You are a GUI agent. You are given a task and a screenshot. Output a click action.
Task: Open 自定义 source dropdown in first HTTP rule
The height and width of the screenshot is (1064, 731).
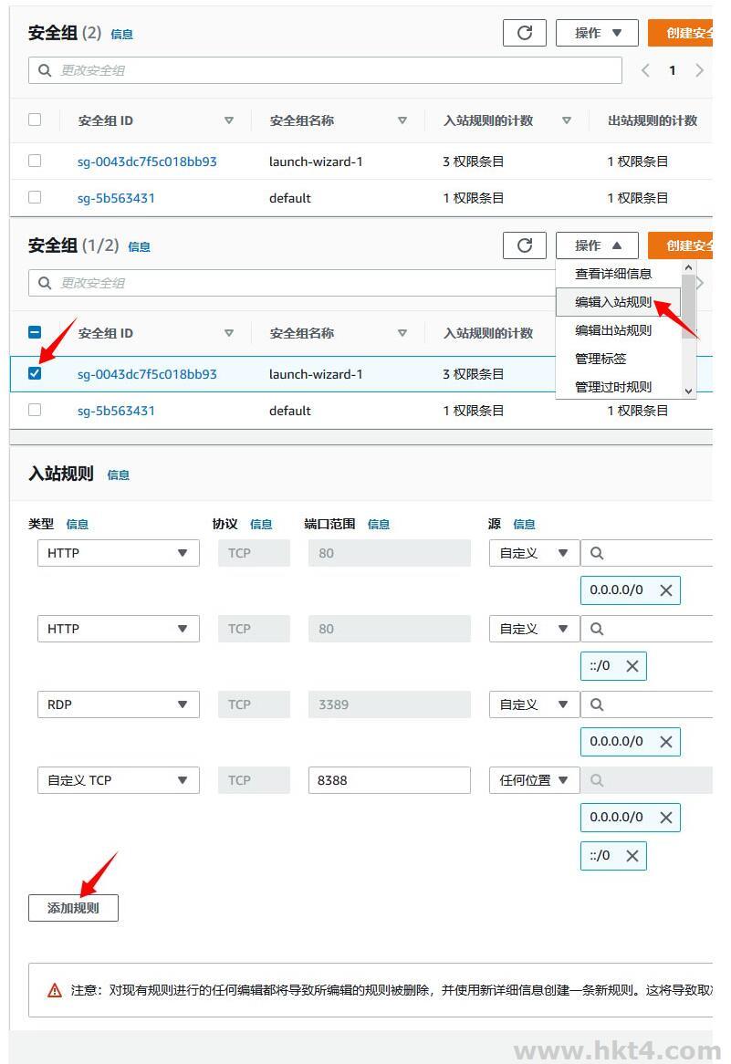point(534,553)
